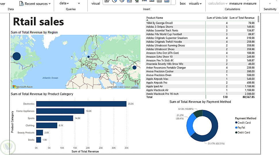
Task: Click Sum of Total Revenue by Region title
Action: point(34,32)
